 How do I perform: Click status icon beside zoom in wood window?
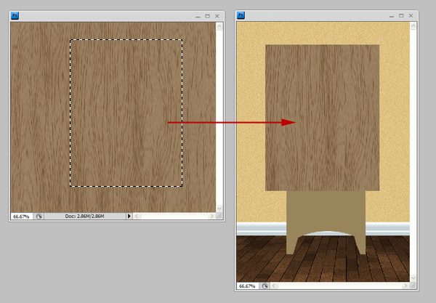[x=39, y=216]
